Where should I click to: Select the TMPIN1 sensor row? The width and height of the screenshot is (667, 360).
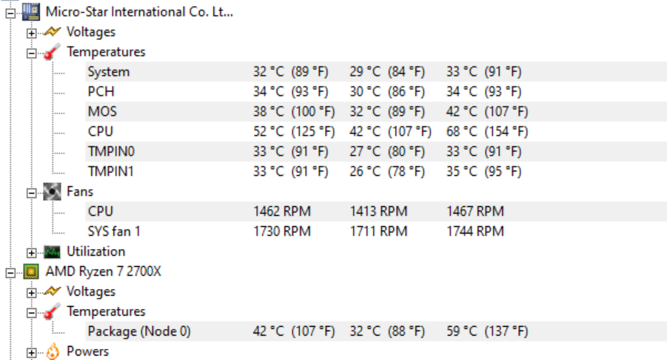pyautogui.click(x=376, y=171)
